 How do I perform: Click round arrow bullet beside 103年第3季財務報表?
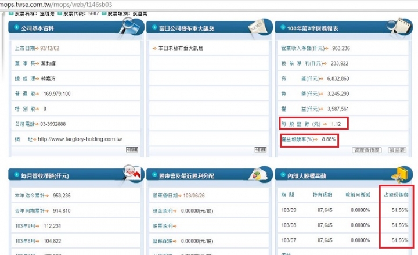click(x=283, y=27)
